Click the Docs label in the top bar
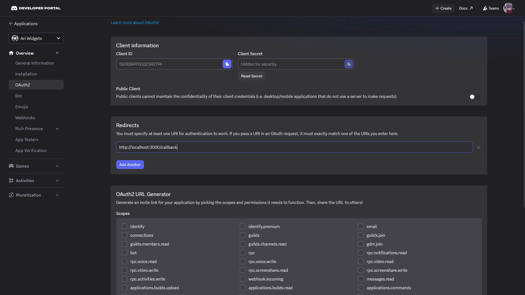This screenshot has width=525, height=295. tap(463, 8)
